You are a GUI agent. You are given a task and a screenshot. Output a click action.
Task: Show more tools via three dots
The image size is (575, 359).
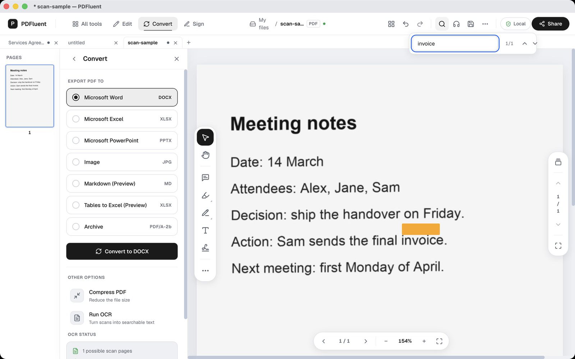coord(205,271)
